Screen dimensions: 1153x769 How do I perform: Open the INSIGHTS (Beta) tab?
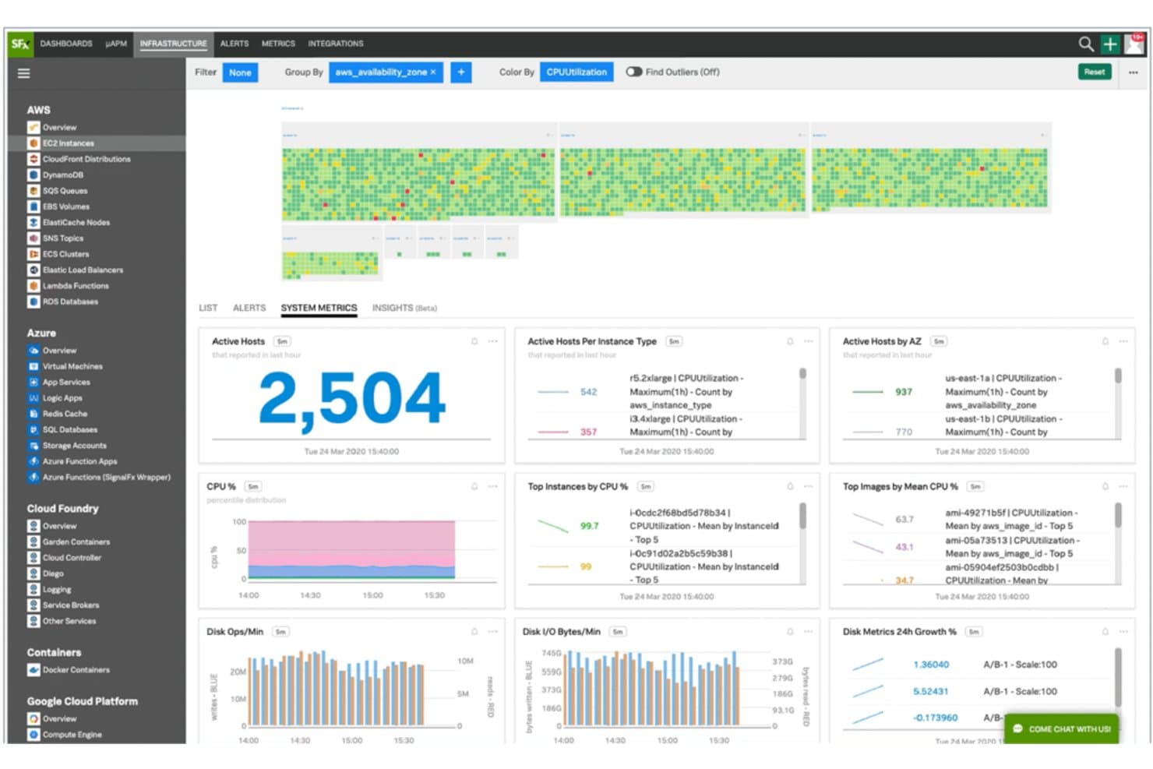404,308
